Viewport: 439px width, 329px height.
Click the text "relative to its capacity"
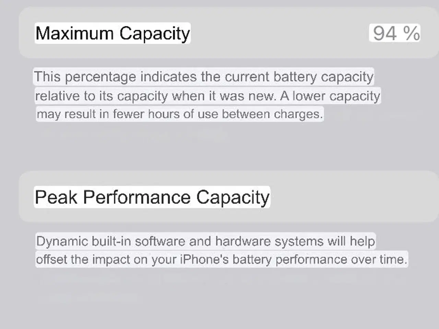click(x=101, y=96)
